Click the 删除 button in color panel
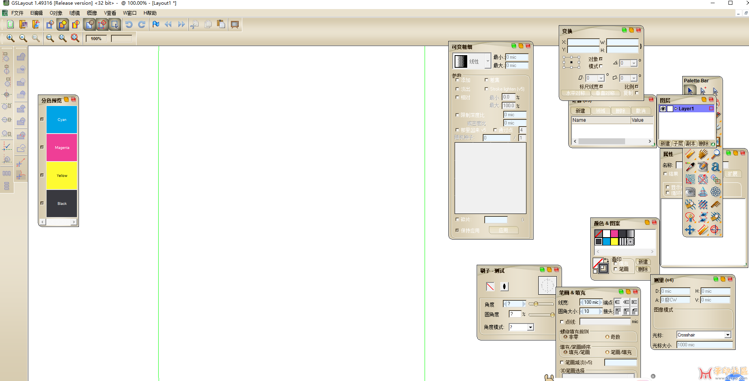 (x=643, y=269)
